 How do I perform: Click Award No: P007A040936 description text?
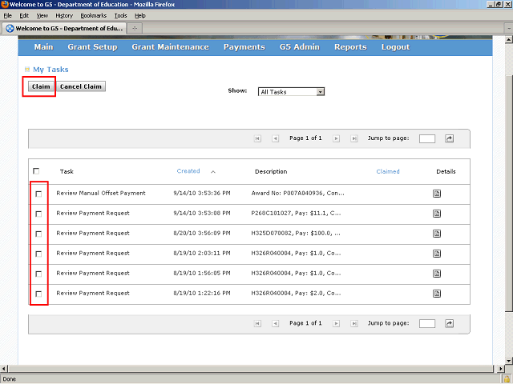[297, 194]
